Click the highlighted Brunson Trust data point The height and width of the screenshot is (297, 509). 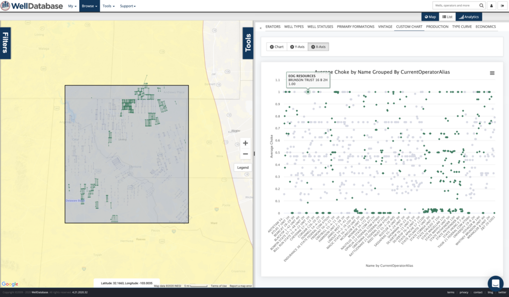pos(308,92)
